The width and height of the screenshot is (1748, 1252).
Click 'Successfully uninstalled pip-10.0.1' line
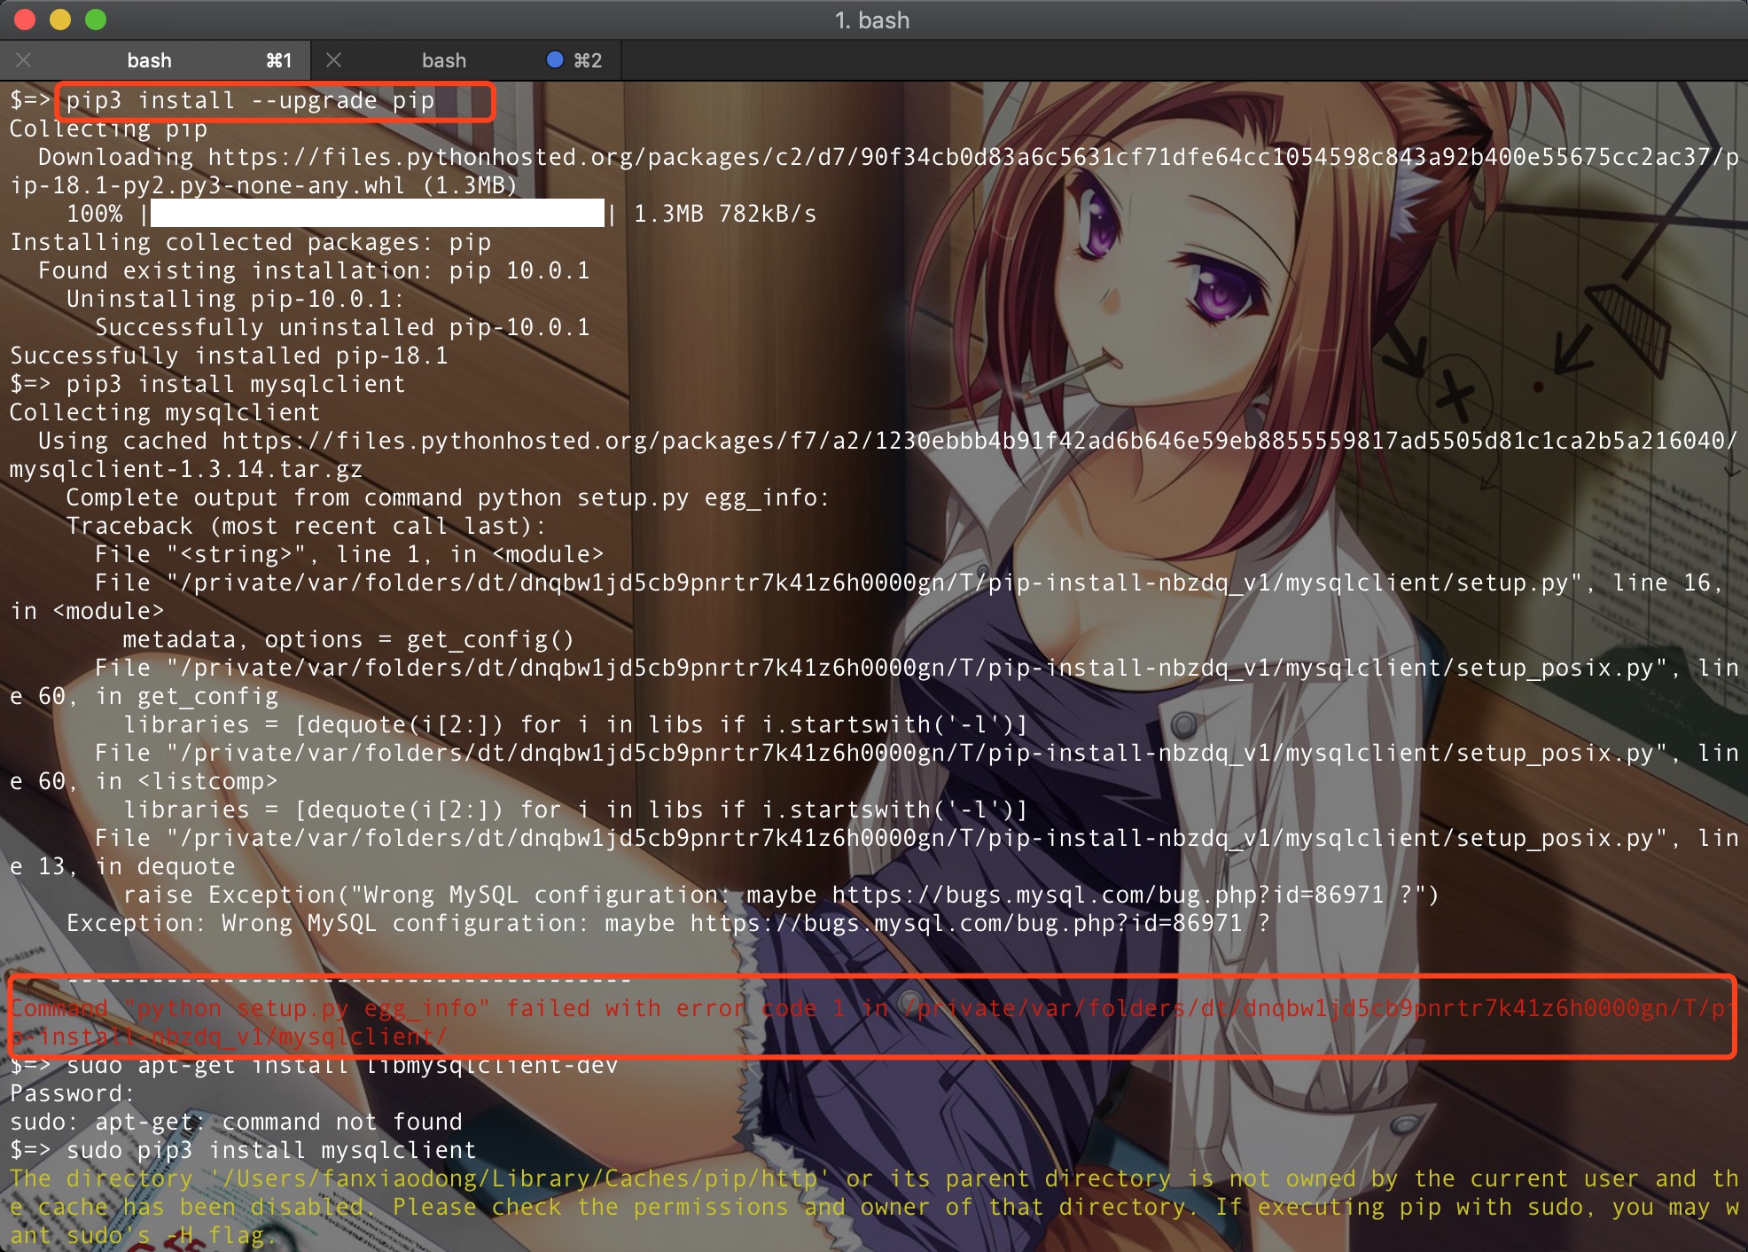coord(342,327)
